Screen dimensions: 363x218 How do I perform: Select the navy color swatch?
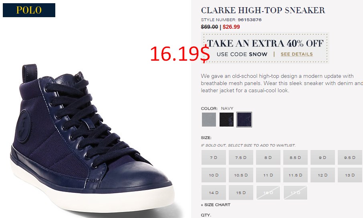[x=244, y=119]
